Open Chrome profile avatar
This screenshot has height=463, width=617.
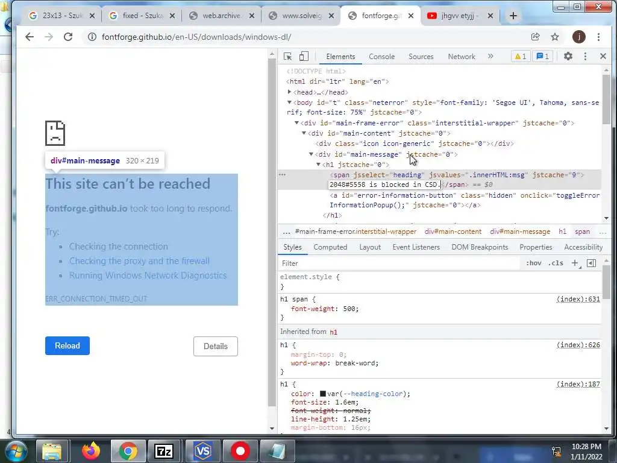click(x=579, y=37)
